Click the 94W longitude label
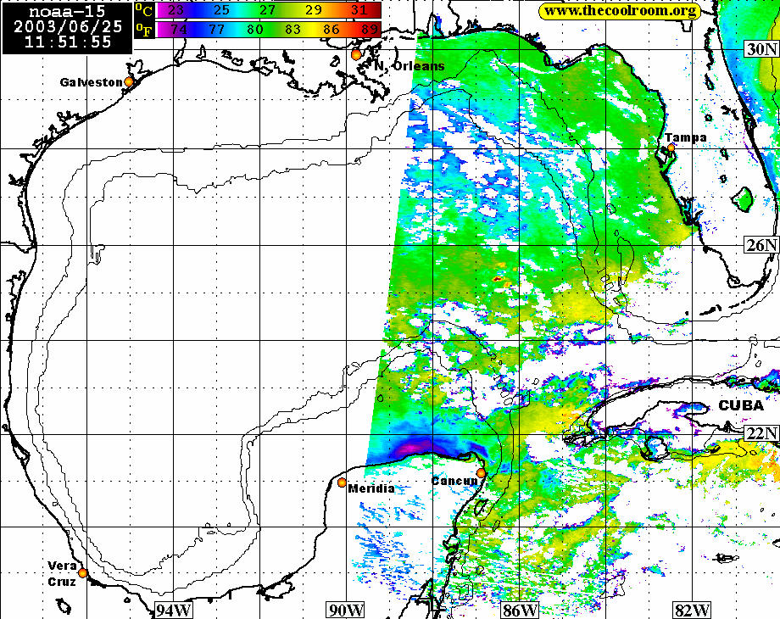 pyautogui.click(x=173, y=610)
